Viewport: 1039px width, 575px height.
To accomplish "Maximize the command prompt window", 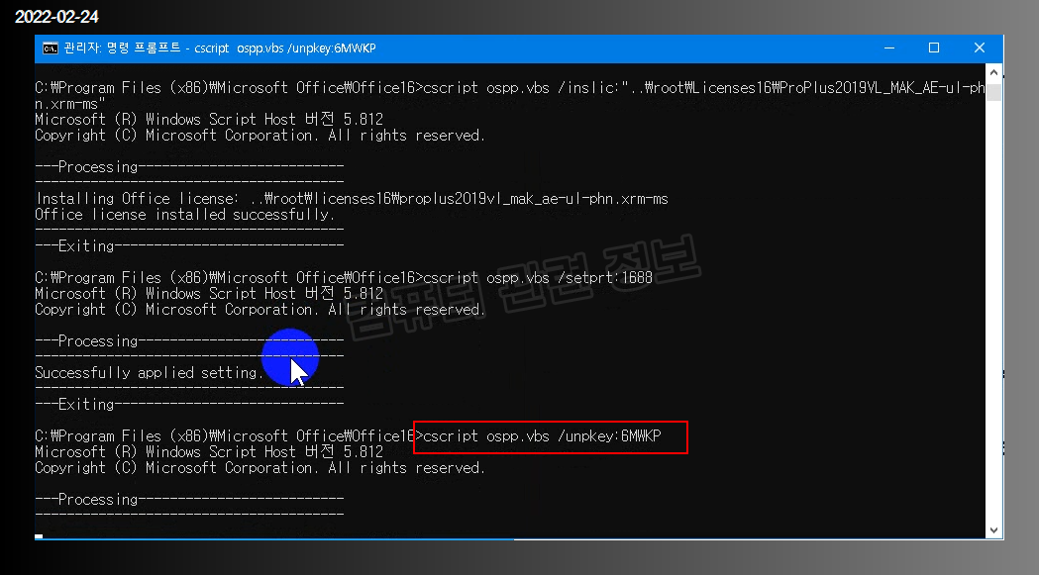I will coord(934,48).
